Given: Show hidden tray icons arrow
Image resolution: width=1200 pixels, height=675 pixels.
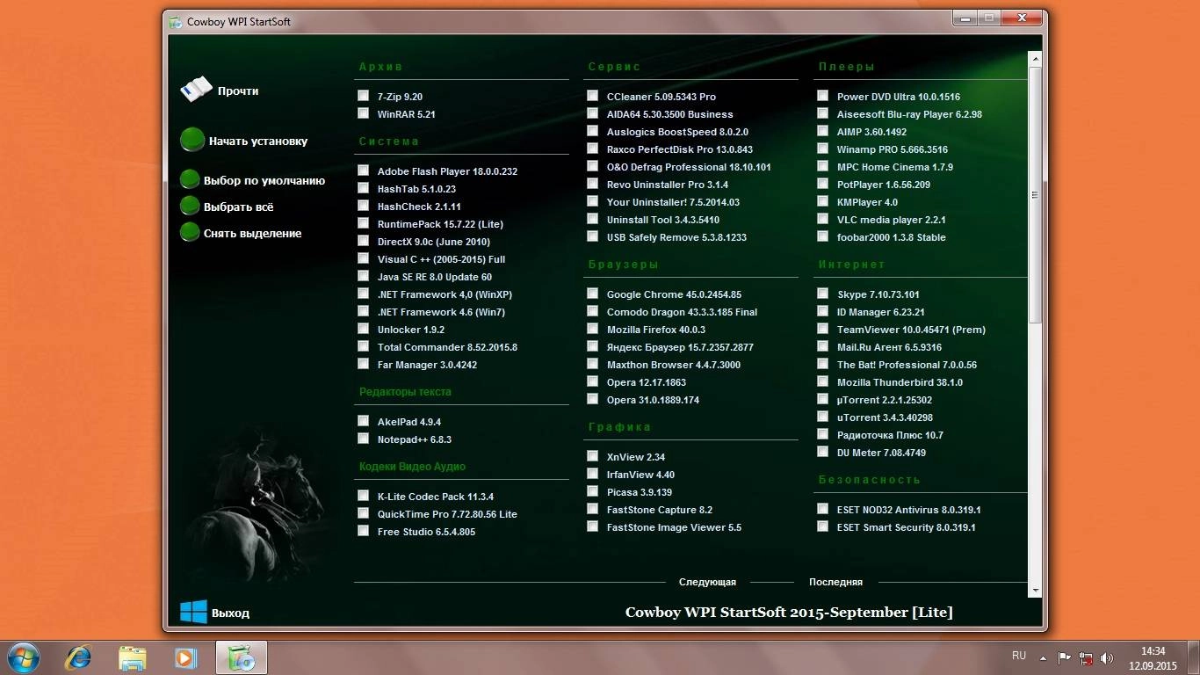Looking at the screenshot, I should 1043,657.
